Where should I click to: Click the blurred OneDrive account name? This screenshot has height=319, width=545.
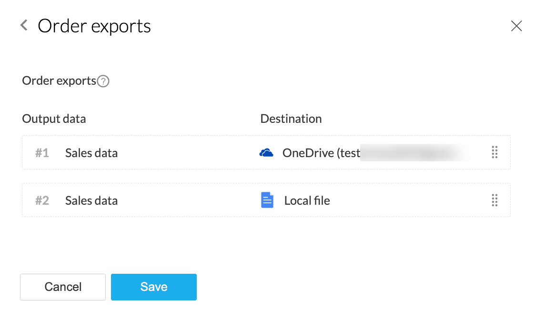click(414, 153)
